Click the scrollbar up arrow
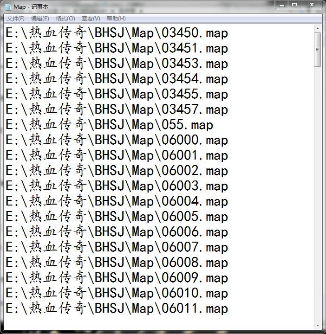This screenshot has height=334, width=326. 318,29
